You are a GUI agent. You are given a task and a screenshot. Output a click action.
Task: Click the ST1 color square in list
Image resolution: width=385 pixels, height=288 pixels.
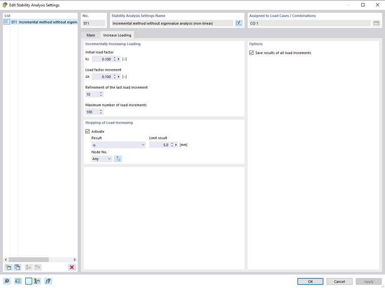pos(7,22)
